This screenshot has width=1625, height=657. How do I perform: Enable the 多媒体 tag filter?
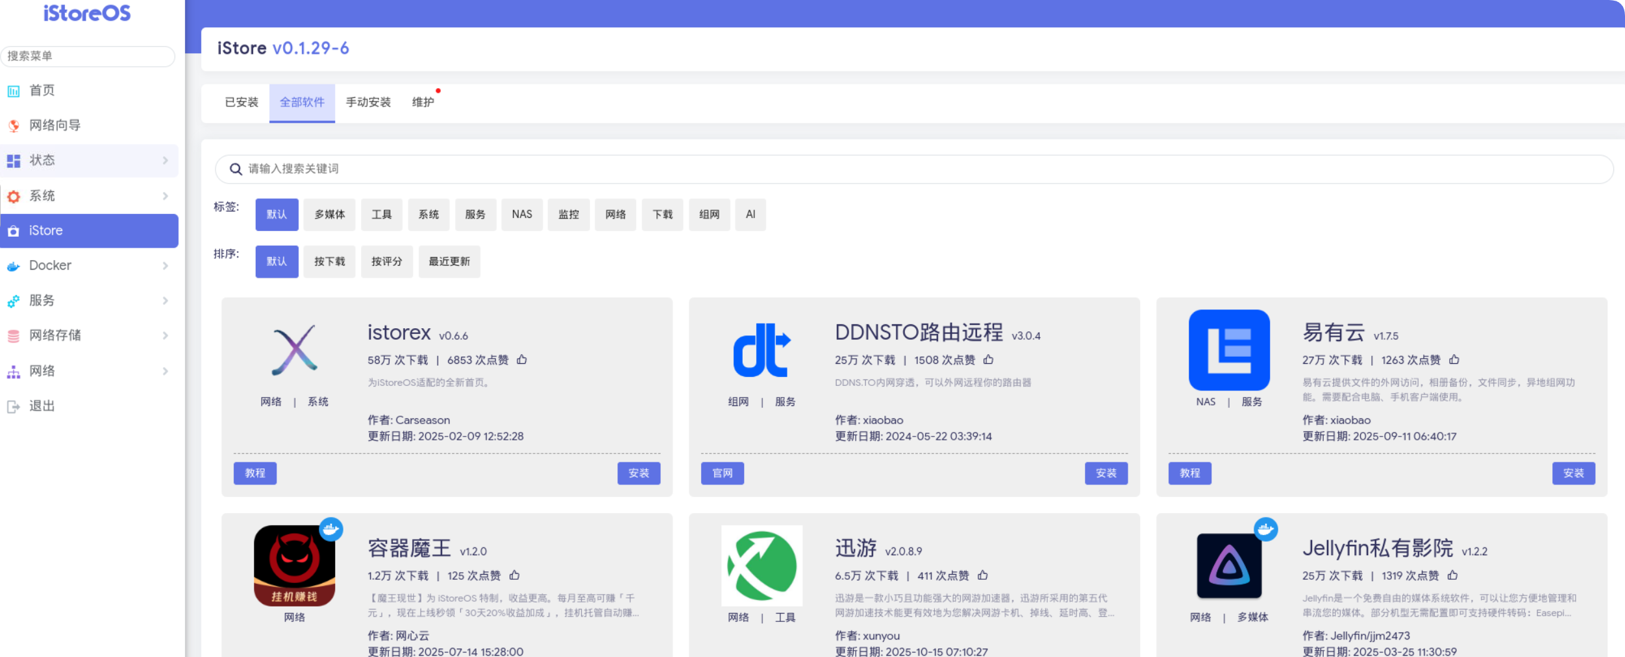click(329, 215)
